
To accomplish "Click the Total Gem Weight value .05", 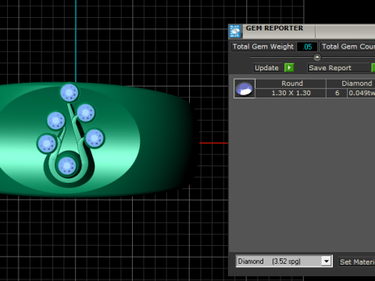I will click(307, 47).
